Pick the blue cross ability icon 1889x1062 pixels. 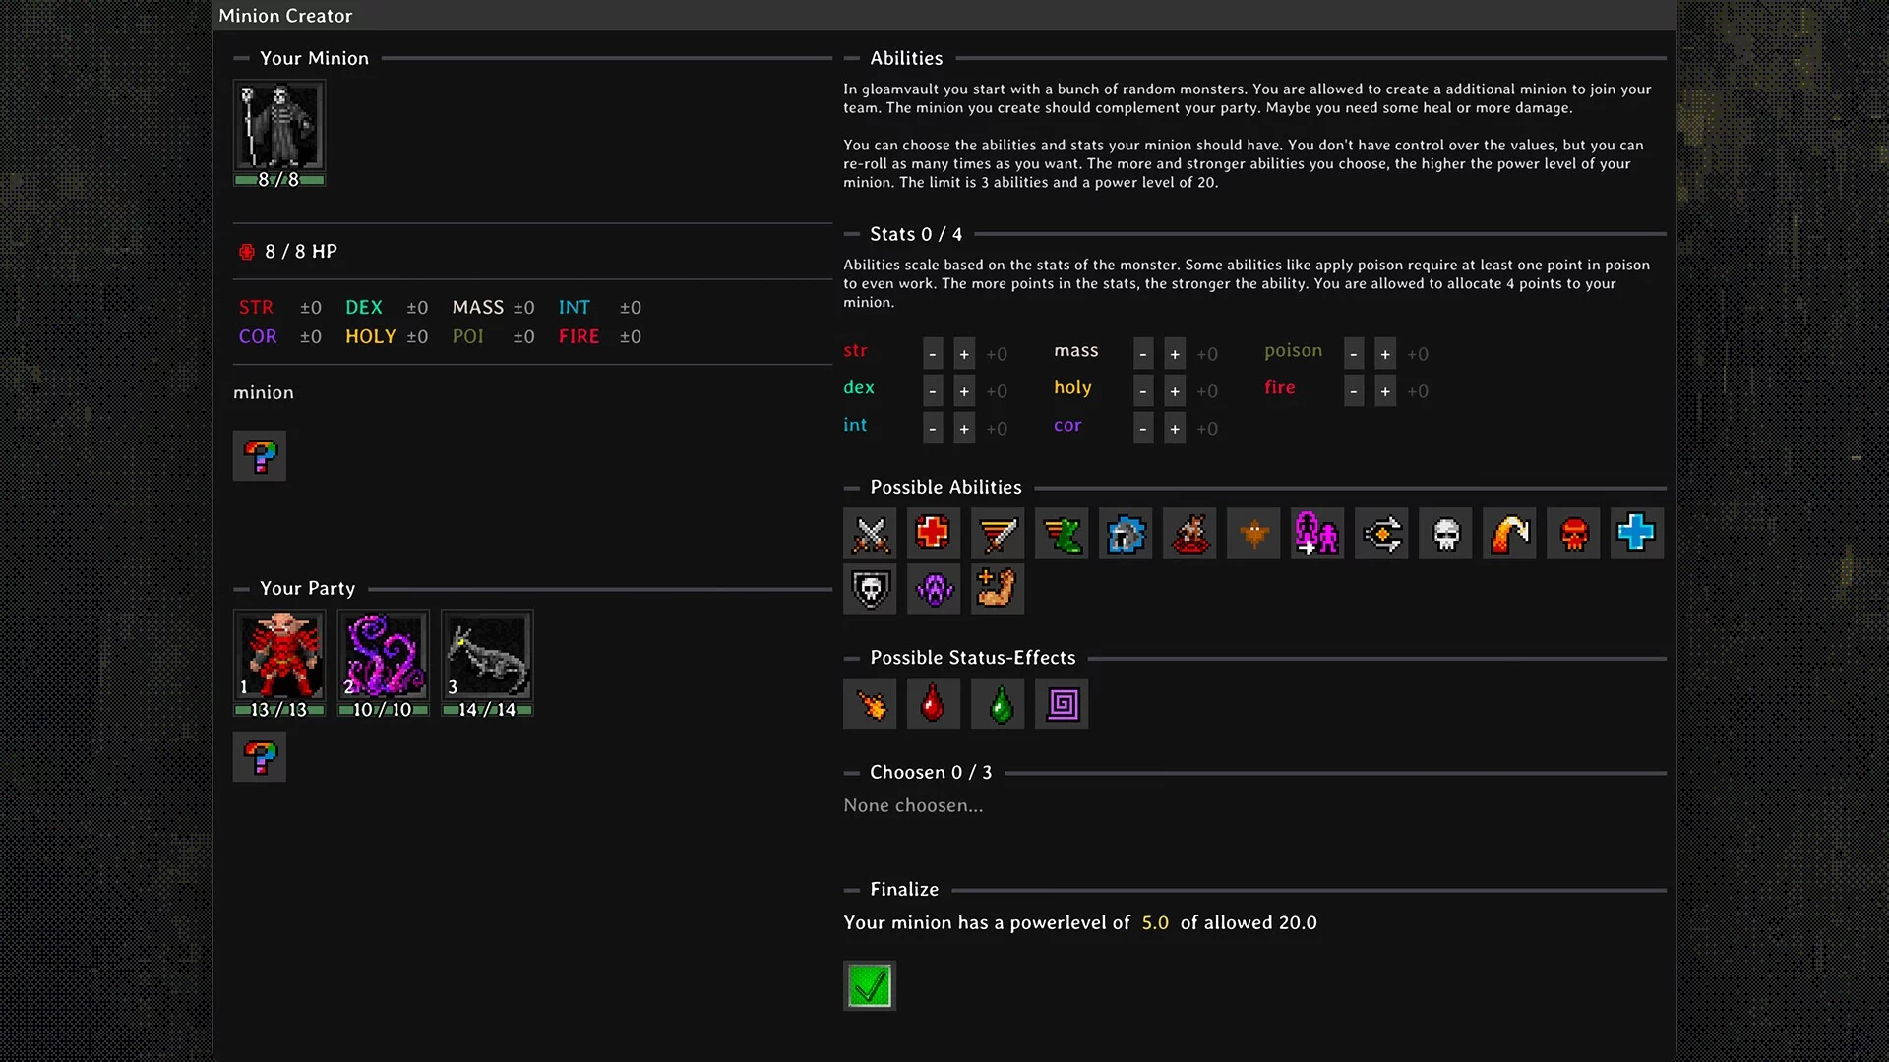click(x=1636, y=533)
